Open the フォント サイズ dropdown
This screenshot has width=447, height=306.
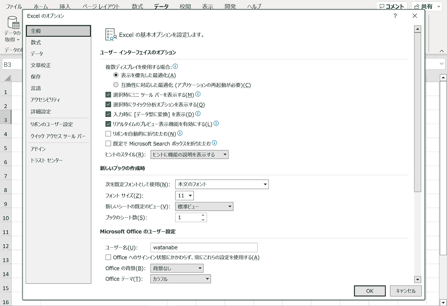(x=184, y=196)
